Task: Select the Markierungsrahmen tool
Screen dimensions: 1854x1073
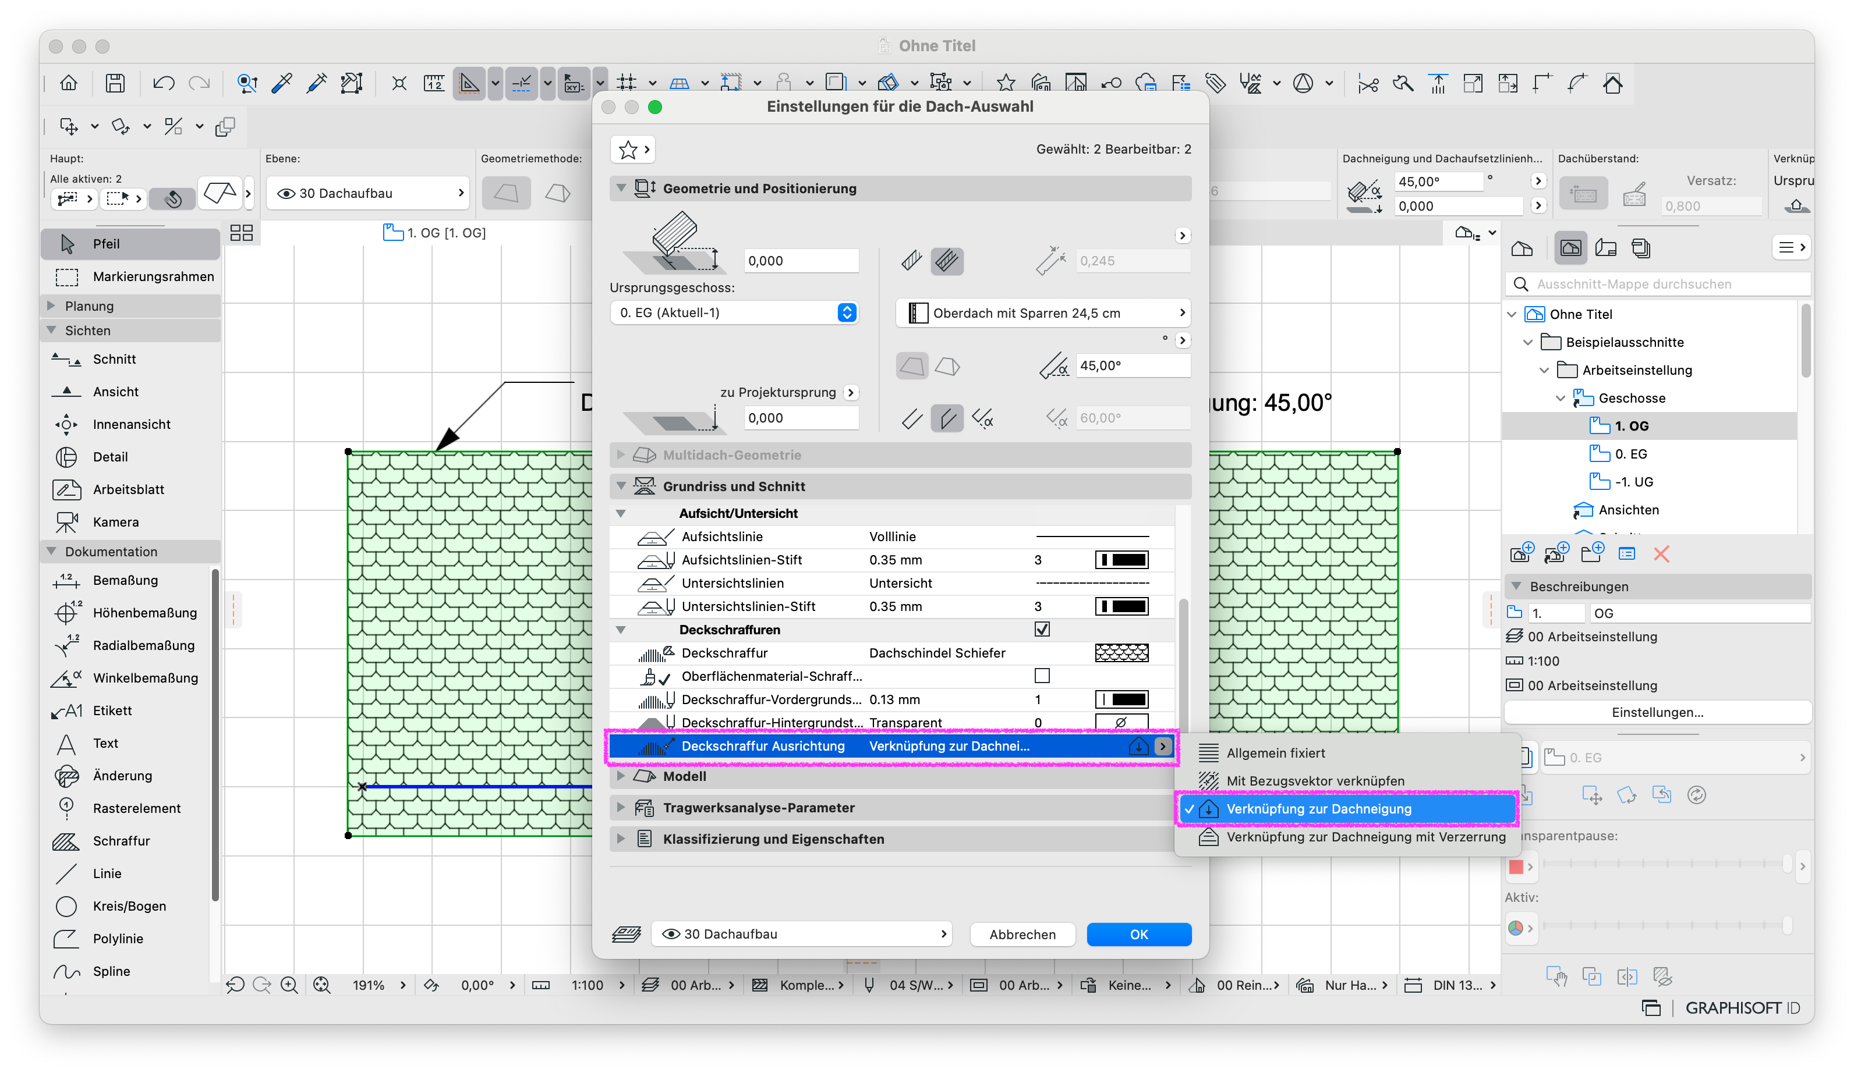Action: tap(130, 276)
